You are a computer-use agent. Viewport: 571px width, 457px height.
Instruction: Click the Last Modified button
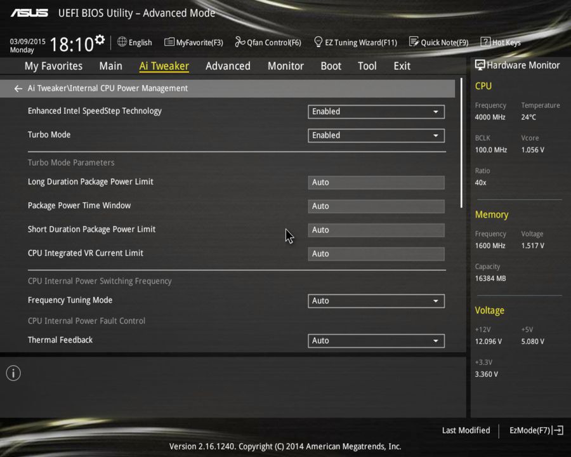click(466, 430)
